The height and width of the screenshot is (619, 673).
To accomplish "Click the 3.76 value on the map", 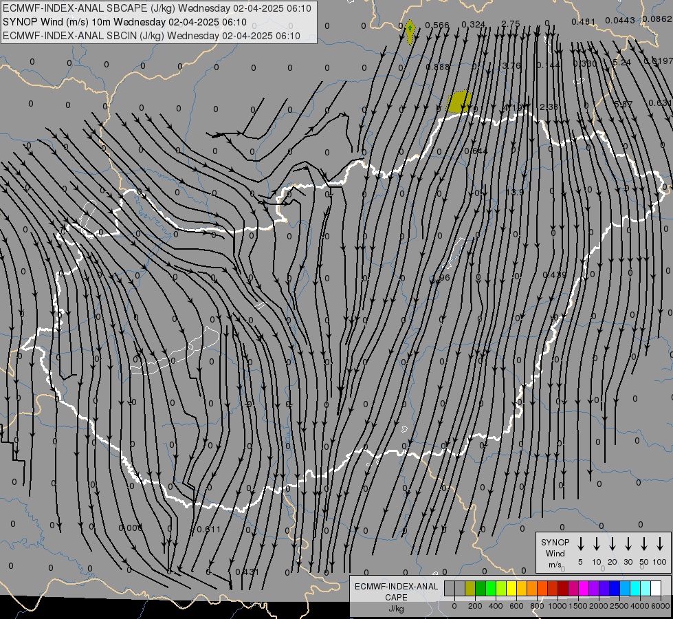I will click(x=511, y=66).
